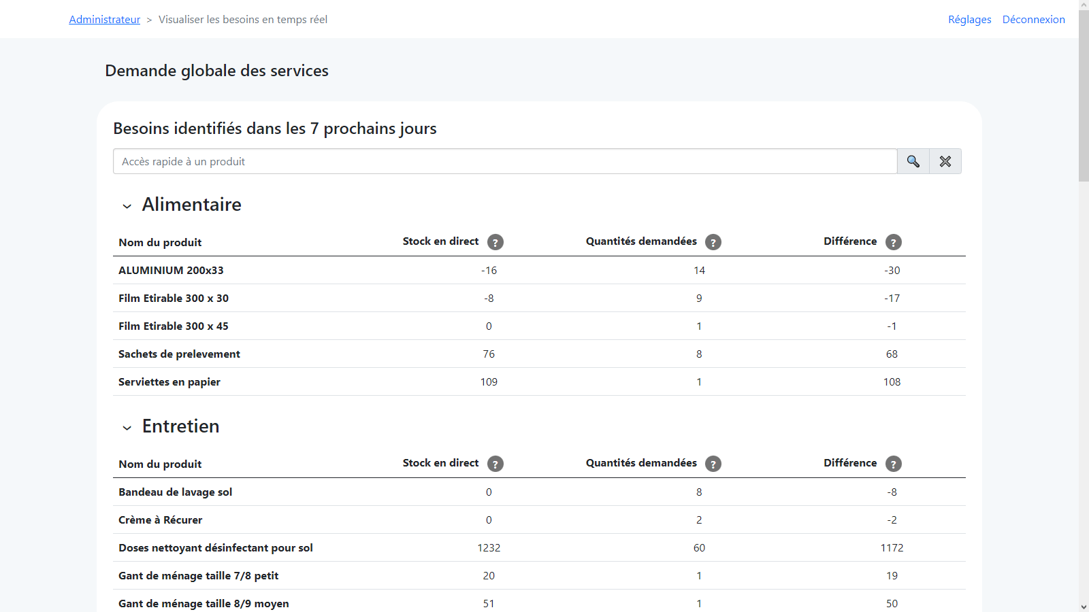1089x612 pixels.
Task: Select the Sachets de prelevement row
Action: (539, 354)
